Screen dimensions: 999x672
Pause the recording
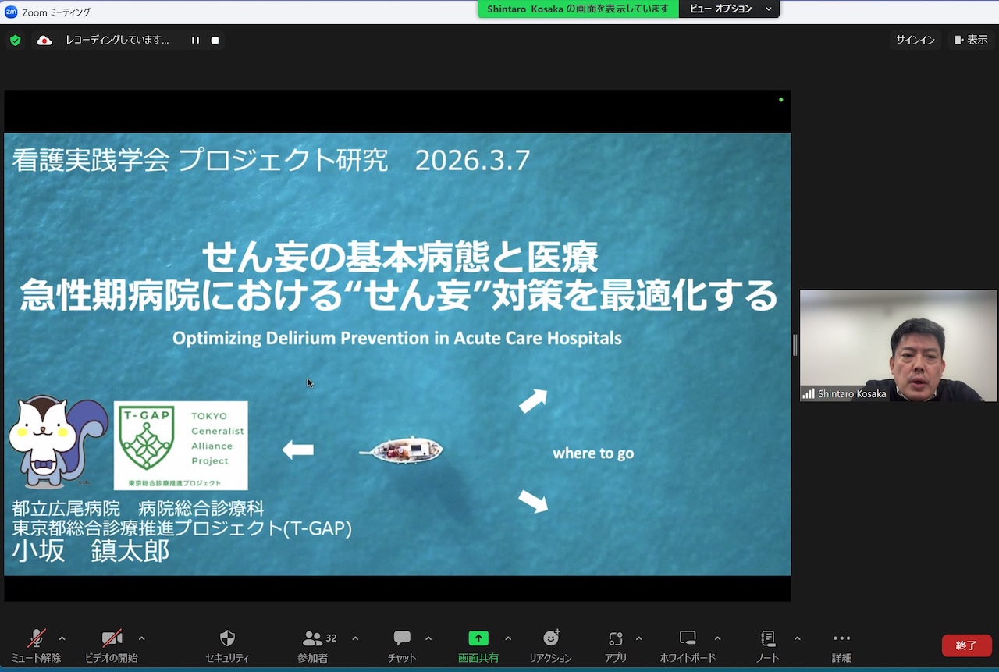pos(195,41)
